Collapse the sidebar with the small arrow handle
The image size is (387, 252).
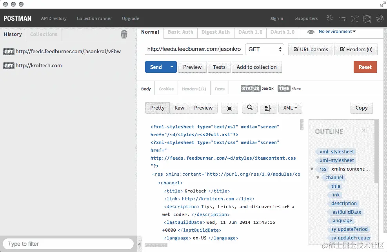tap(139, 244)
